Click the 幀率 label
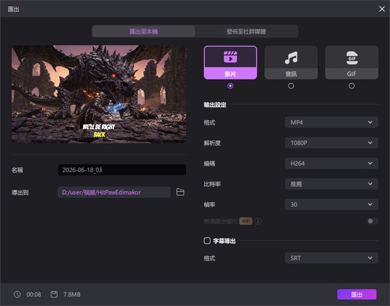This screenshot has height=306, width=390. pyautogui.click(x=210, y=205)
